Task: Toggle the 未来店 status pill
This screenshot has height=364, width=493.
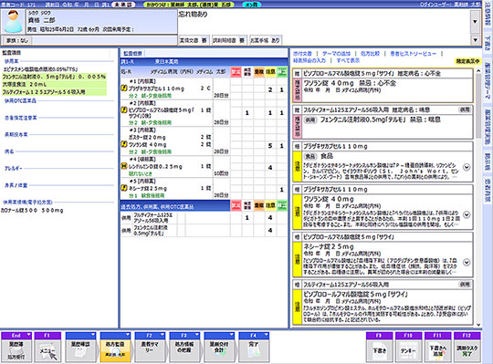Action: click(x=123, y=5)
